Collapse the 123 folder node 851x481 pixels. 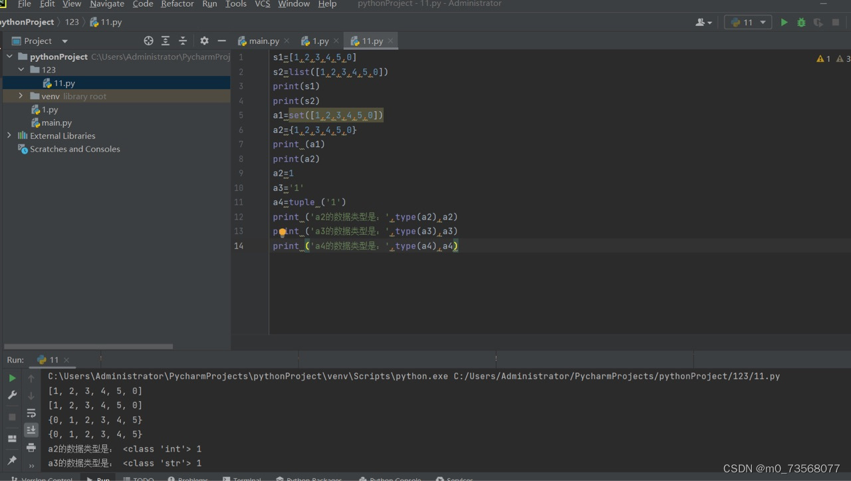click(x=21, y=69)
